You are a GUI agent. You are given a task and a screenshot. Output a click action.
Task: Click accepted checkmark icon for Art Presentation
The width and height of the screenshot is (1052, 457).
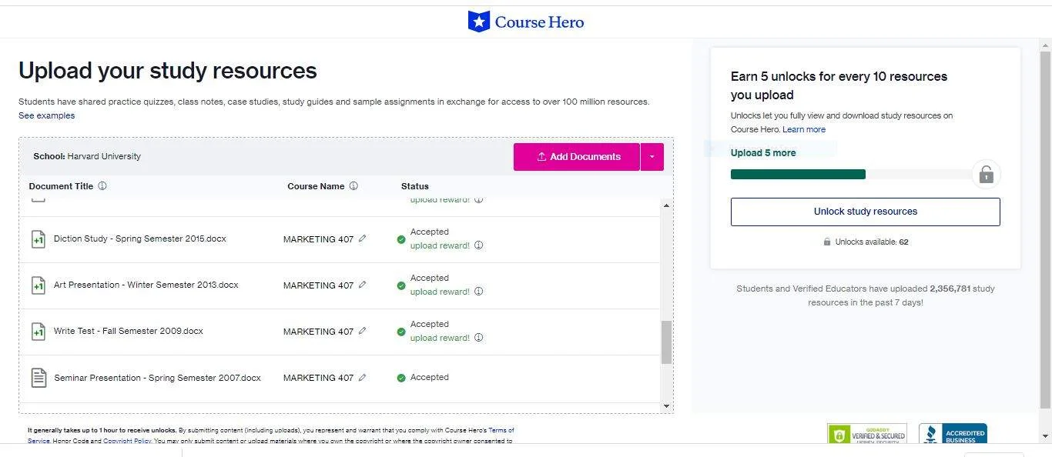(x=401, y=285)
